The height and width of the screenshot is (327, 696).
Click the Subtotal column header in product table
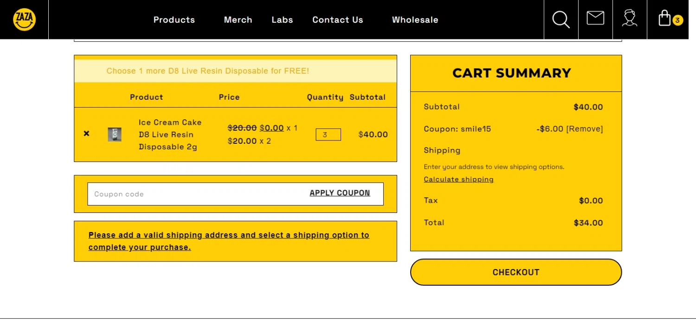pyautogui.click(x=367, y=97)
